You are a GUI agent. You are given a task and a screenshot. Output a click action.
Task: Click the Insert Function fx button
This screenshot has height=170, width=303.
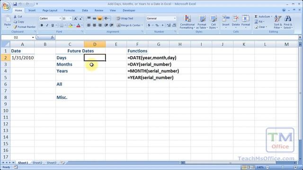coord(52,37)
